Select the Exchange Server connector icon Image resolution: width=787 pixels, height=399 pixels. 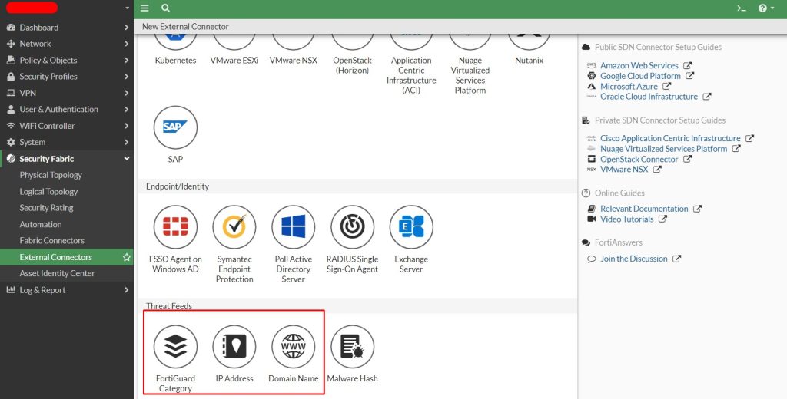[411, 227]
